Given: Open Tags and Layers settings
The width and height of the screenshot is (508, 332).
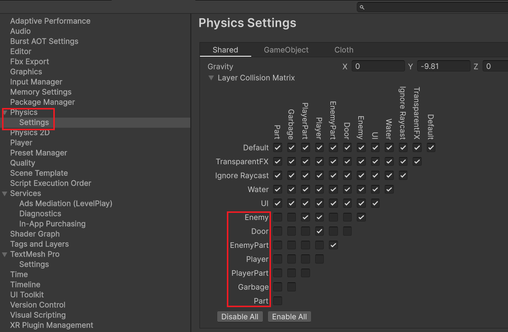Looking at the screenshot, I should coord(40,244).
